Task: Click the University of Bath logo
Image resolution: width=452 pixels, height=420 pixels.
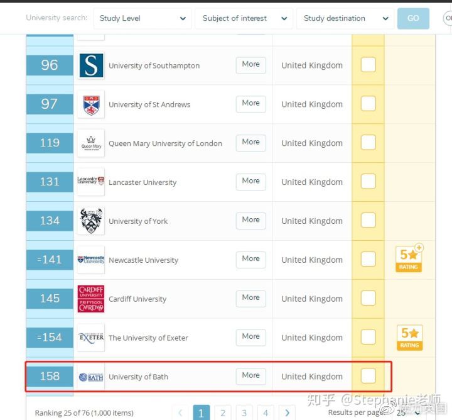Action: 91,377
